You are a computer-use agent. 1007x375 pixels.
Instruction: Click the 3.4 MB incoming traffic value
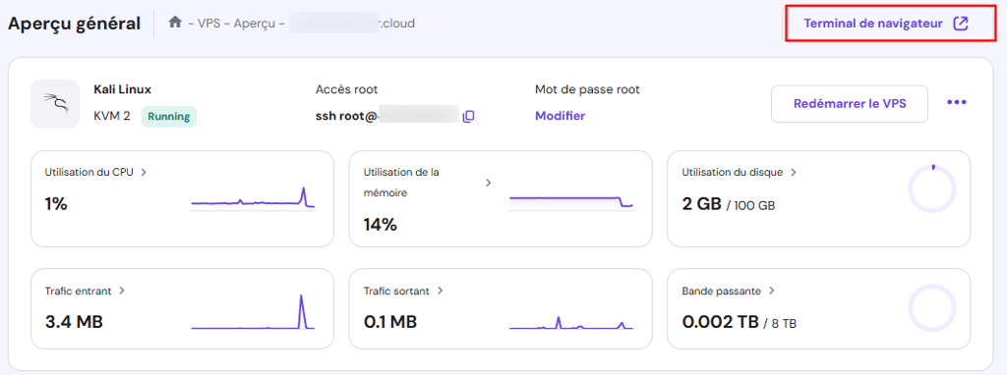[74, 322]
